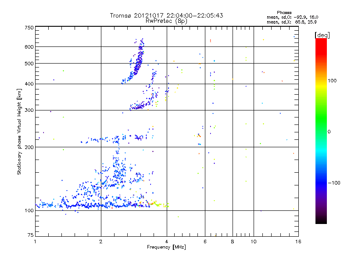Select the 'mean, sd,O: -92.9, 18.0' text
The image size is (351, 263).
click(x=292, y=17)
